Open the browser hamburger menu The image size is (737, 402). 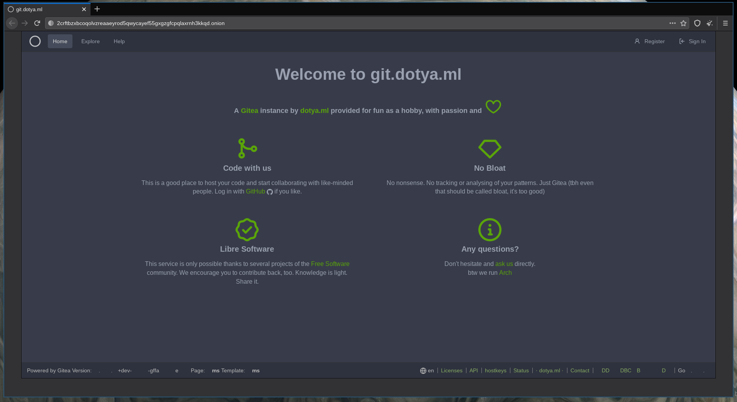(725, 23)
